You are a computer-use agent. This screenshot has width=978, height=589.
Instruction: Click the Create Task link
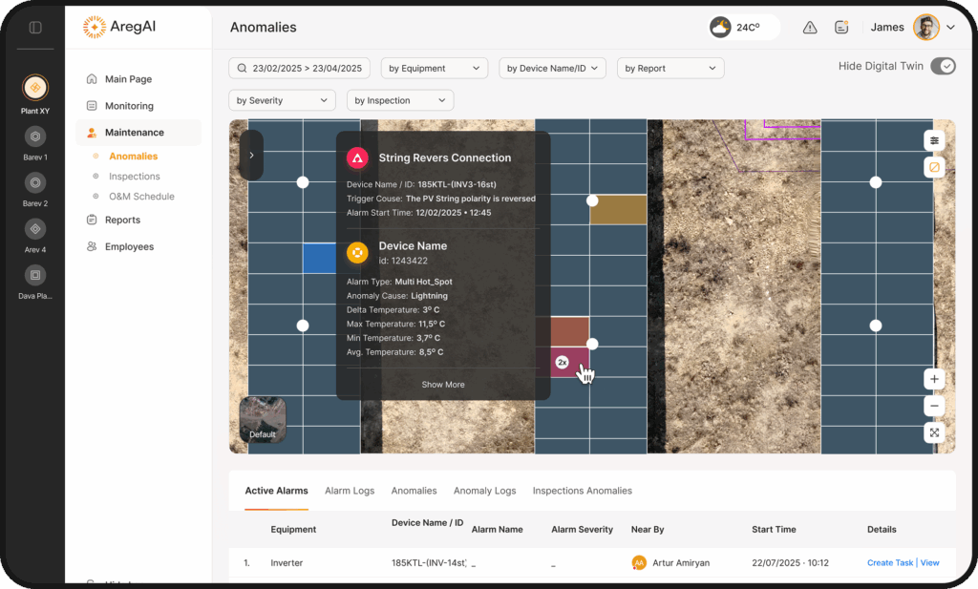click(890, 563)
